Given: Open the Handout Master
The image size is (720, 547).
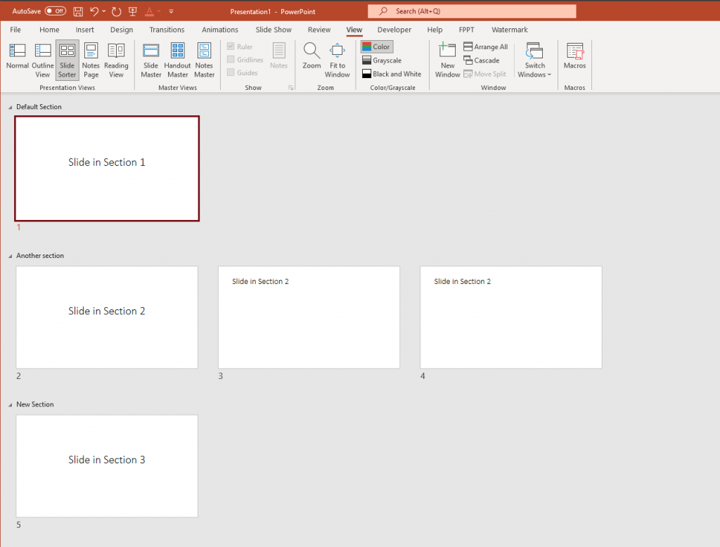Looking at the screenshot, I should pyautogui.click(x=177, y=60).
